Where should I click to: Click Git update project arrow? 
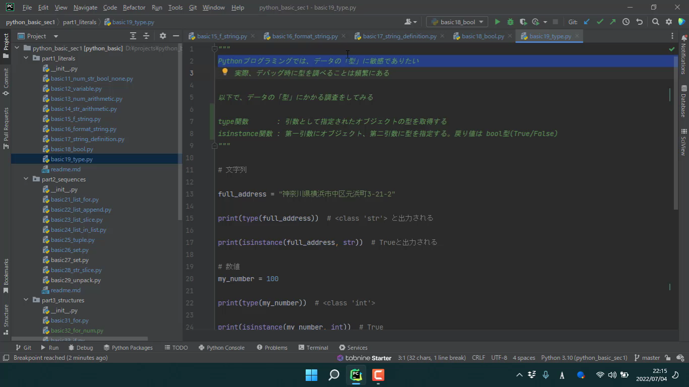coord(587,22)
